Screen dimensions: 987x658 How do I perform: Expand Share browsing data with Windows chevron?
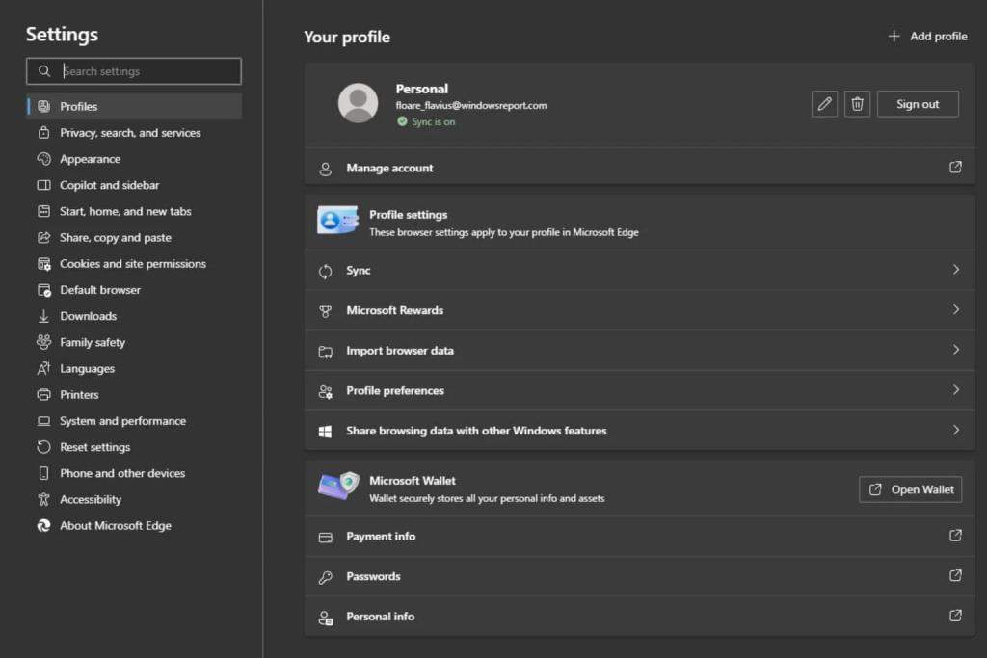pyautogui.click(x=956, y=431)
